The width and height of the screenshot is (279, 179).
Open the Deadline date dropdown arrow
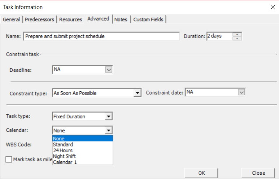click(x=109, y=70)
